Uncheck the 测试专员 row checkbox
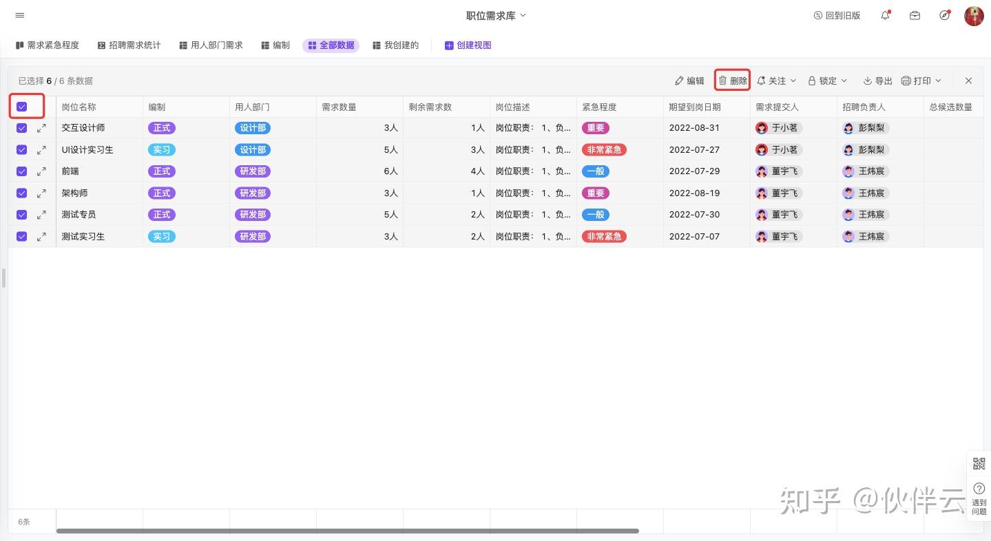The image size is (991, 541). click(x=22, y=215)
